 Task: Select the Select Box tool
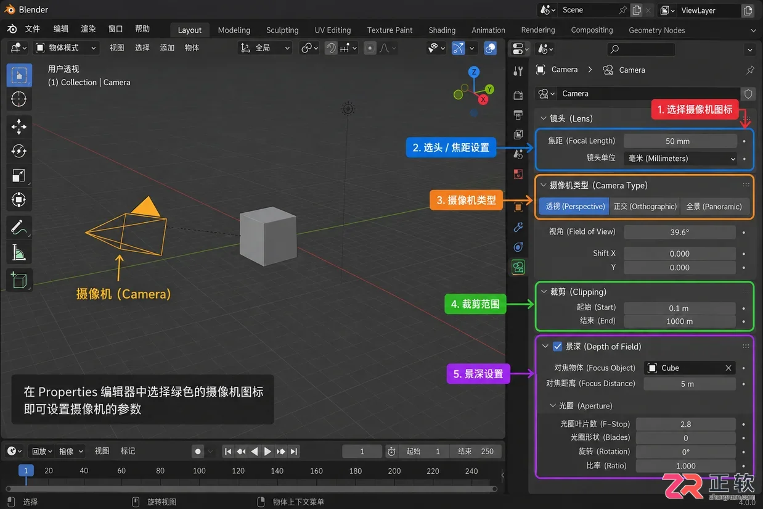tap(19, 75)
